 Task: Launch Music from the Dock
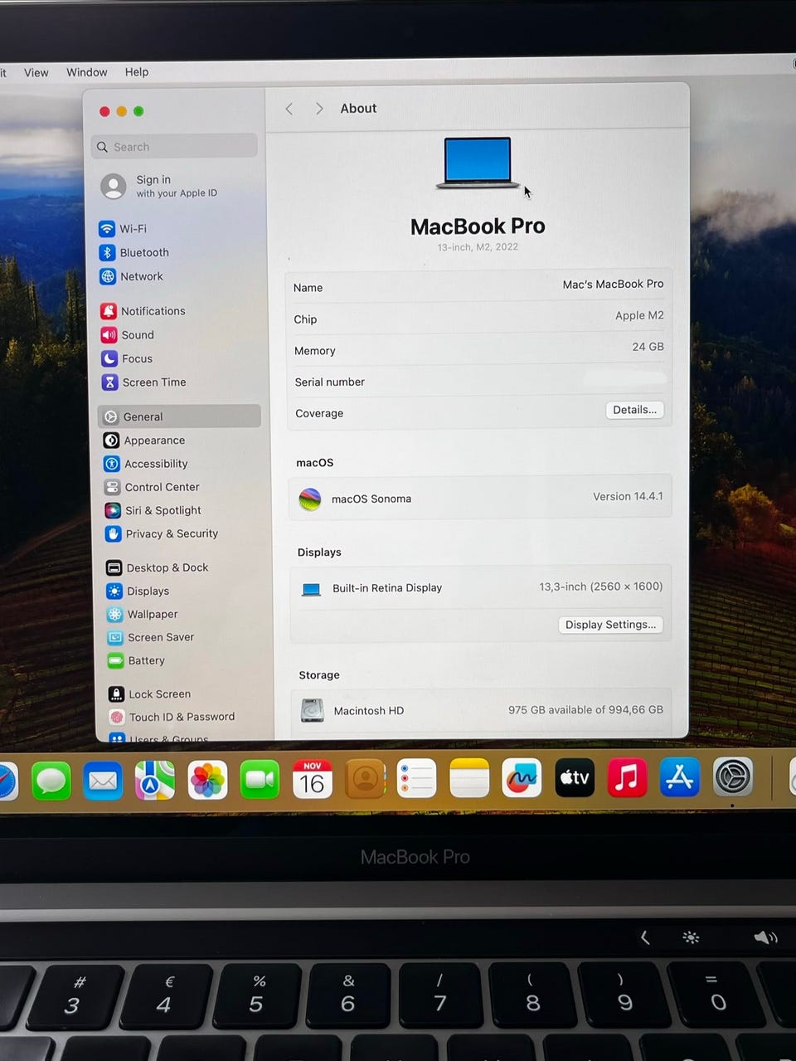pos(627,778)
